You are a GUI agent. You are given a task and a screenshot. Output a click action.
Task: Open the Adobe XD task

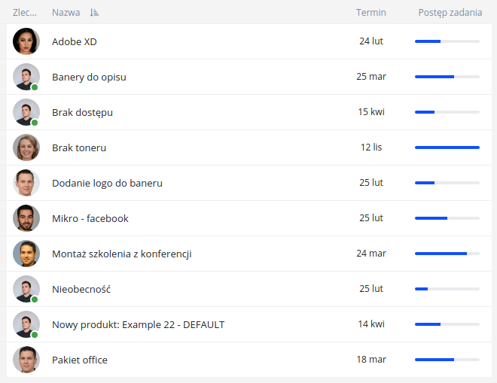[x=74, y=41]
